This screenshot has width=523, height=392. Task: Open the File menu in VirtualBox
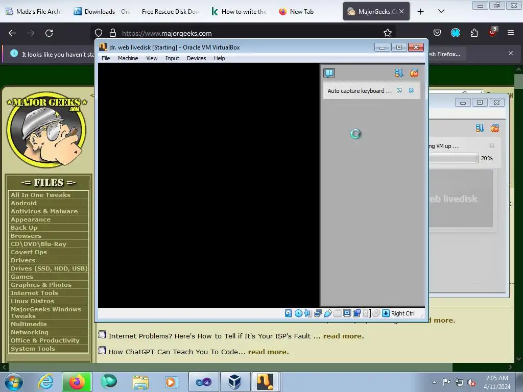tap(106, 58)
